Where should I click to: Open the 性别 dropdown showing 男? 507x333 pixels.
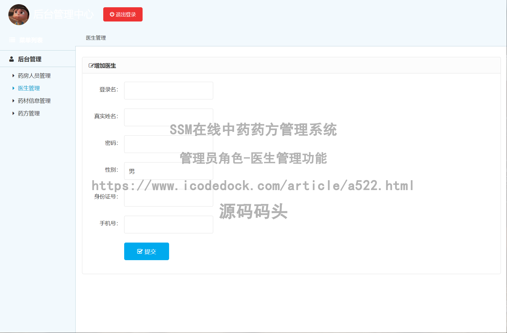click(x=168, y=171)
